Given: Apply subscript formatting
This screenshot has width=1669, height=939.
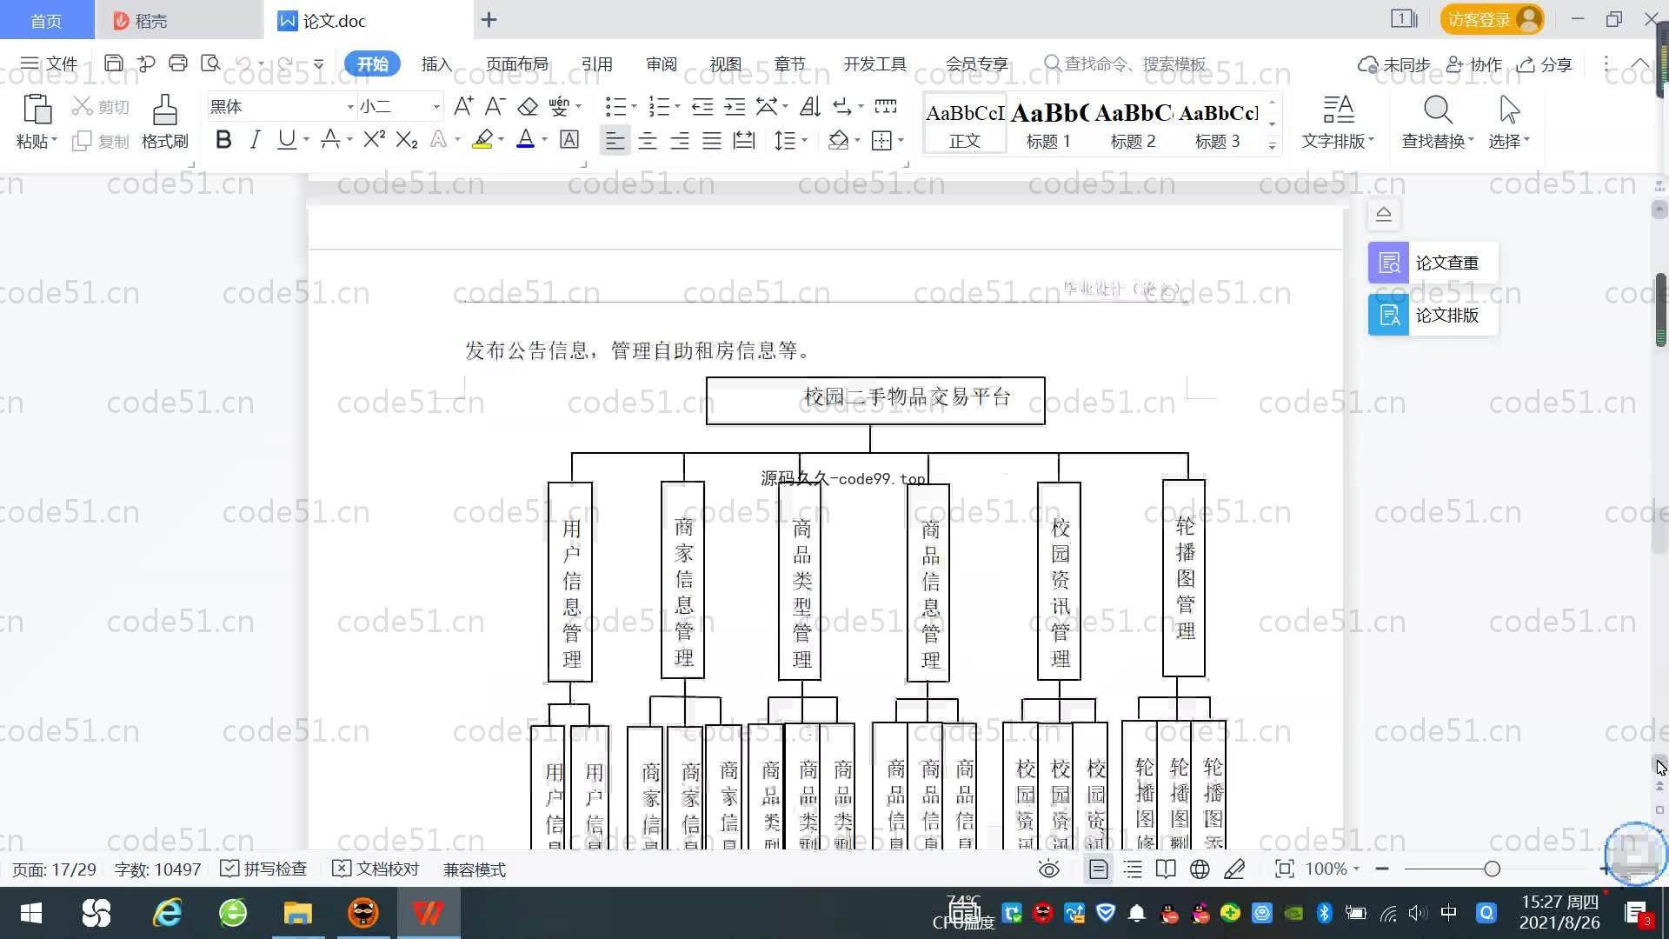Looking at the screenshot, I should pos(407,140).
